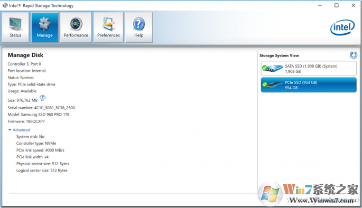
Task: Open the Performance gauge icon
Action: pyautogui.click(x=76, y=24)
